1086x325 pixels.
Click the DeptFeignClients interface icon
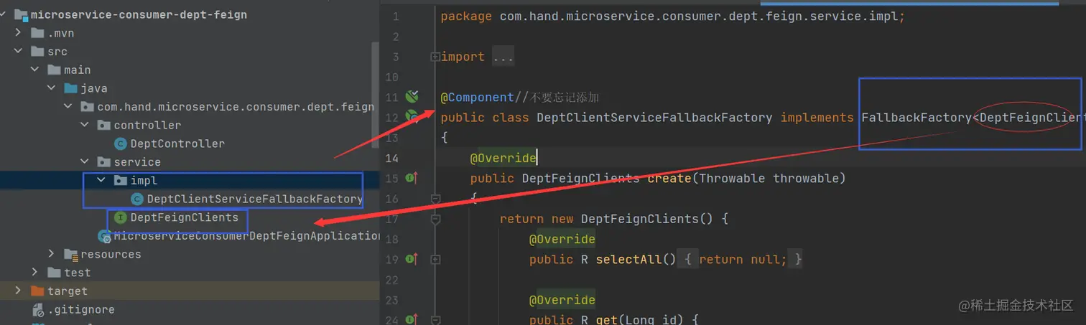[x=121, y=217]
